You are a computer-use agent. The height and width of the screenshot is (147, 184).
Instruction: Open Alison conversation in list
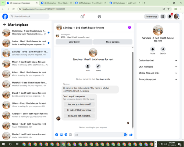[x=26, y=74]
